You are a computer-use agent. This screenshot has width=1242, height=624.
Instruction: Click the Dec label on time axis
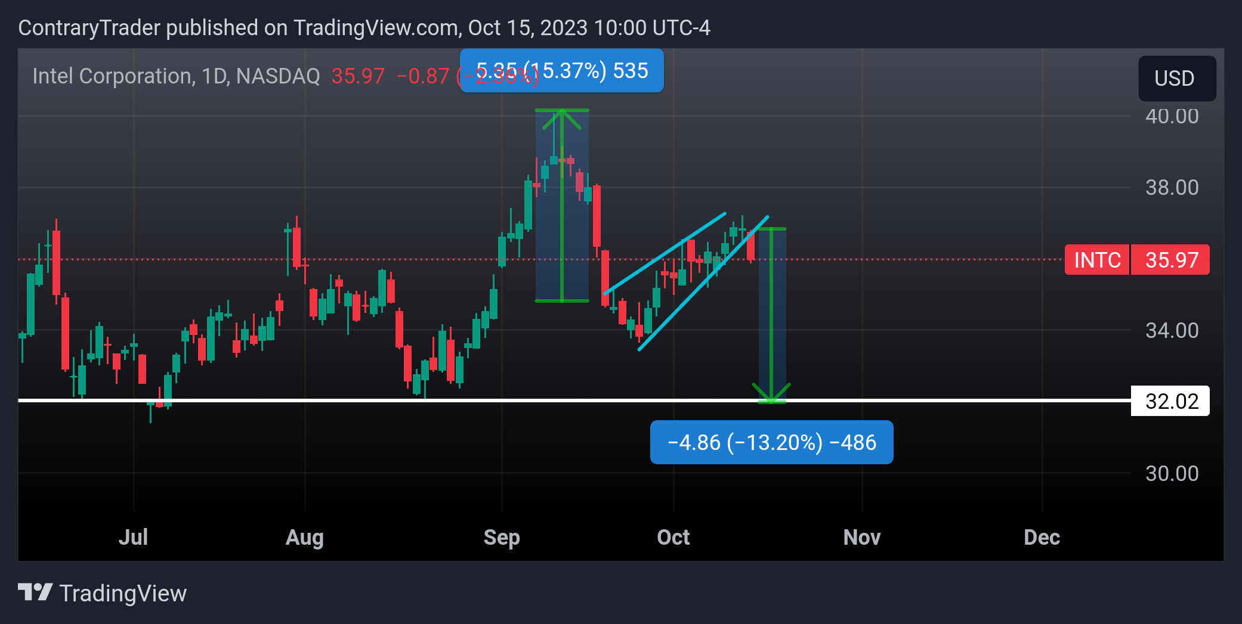1042,537
